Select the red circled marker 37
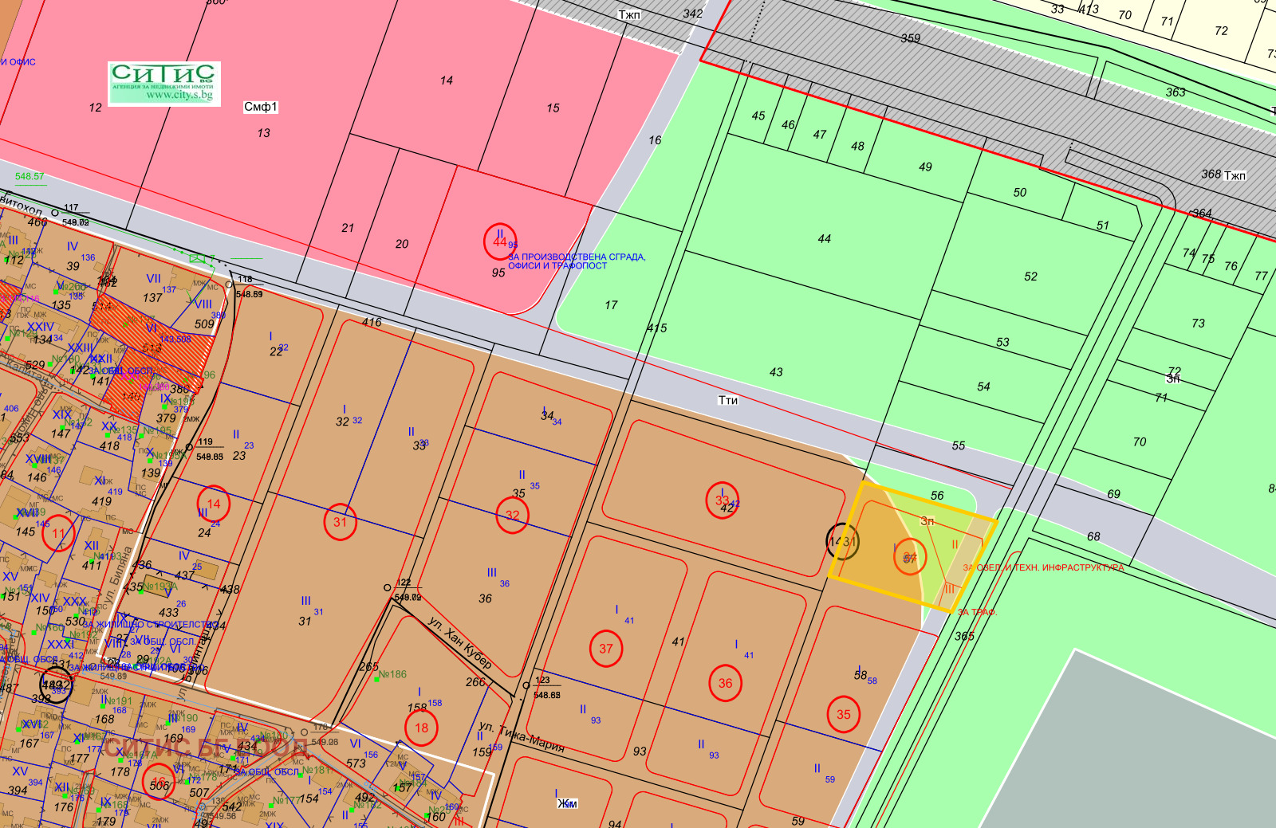 point(606,649)
